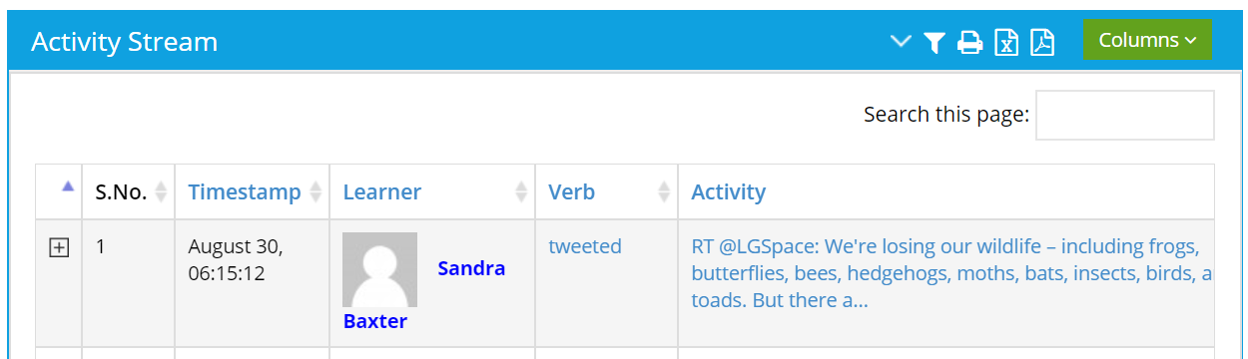The height and width of the screenshot is (359, 1248).
Task: Print the activity stream via printer icon
Action: coord(970,42)
